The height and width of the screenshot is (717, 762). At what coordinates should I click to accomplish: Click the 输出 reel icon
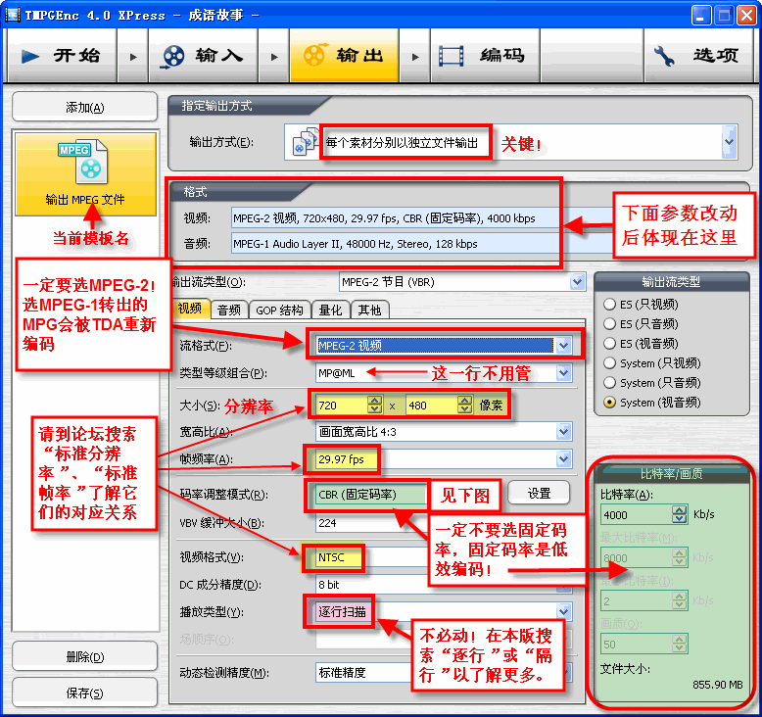pos(315,55)
